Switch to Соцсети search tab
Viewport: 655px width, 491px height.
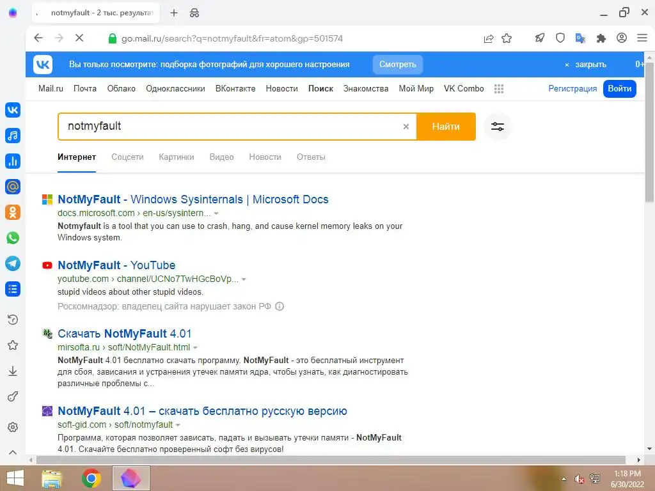tap(127, 157)
